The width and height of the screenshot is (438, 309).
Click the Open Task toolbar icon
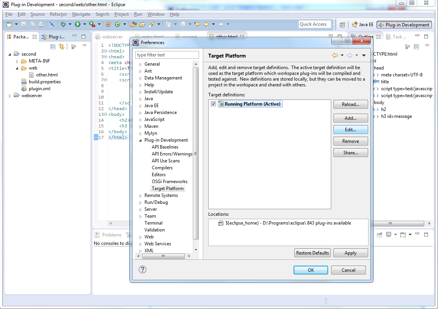[143, 24]
